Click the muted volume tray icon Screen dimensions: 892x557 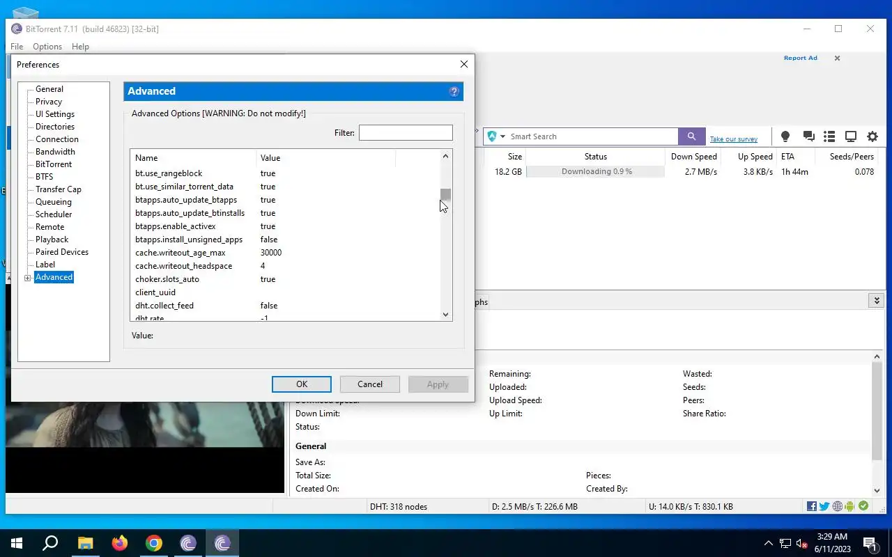(802, 543)
